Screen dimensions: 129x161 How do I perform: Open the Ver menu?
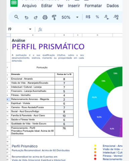point(60,6)
